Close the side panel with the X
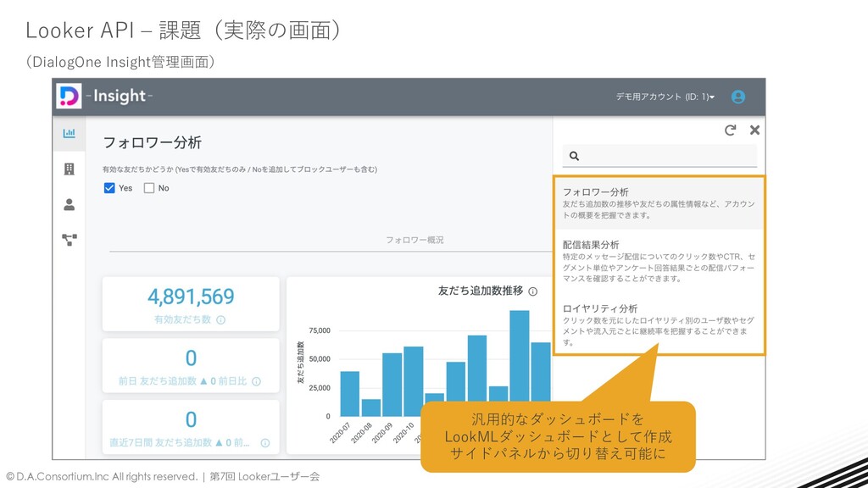The image size is (868, 488). (x=754, y=130)
